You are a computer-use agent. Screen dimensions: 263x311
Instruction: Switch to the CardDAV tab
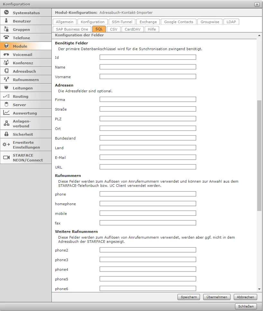click(132, 29)
